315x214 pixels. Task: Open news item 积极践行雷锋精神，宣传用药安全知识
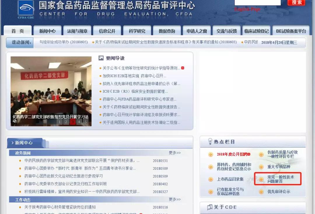(x=82, y=192)
